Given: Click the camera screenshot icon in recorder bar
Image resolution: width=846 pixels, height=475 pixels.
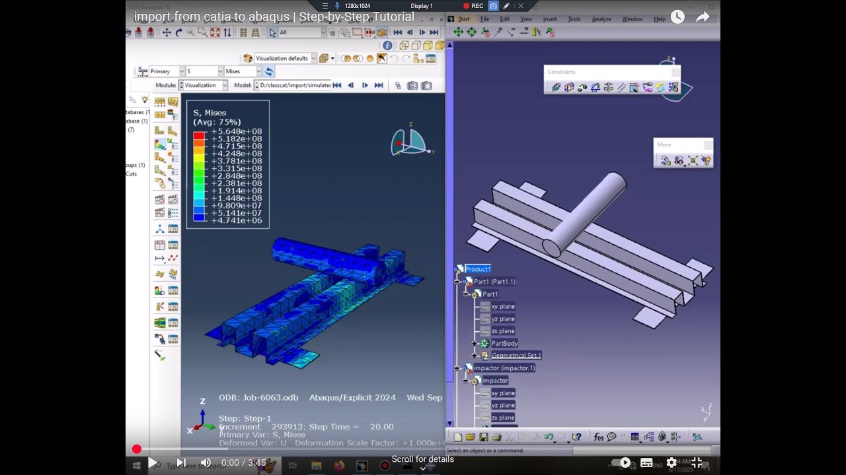Looking at the screenshot, I should pyautogui.click(x=493, y=6).
